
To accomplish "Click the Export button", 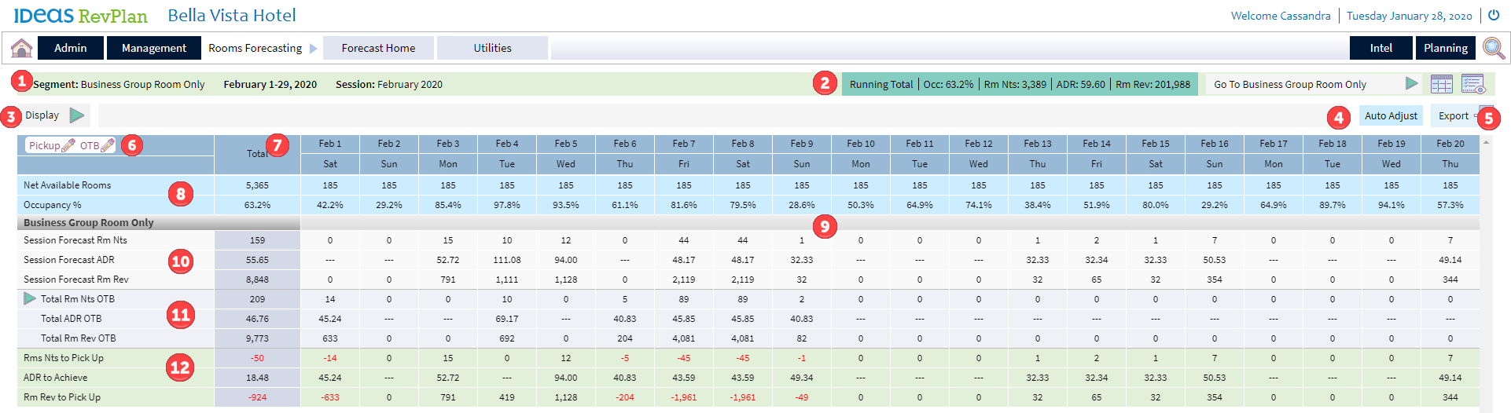I will pos(1454,115).
